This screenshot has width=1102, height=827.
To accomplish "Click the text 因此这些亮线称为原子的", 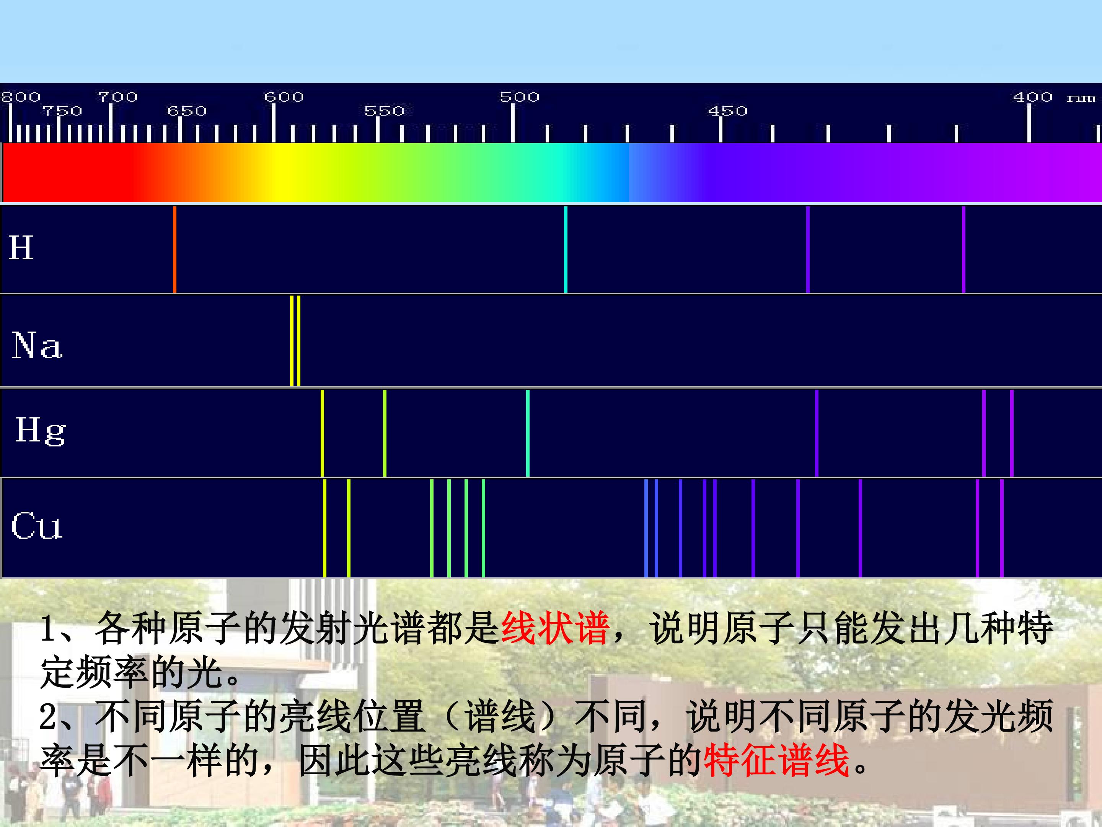I will point(500,760).
